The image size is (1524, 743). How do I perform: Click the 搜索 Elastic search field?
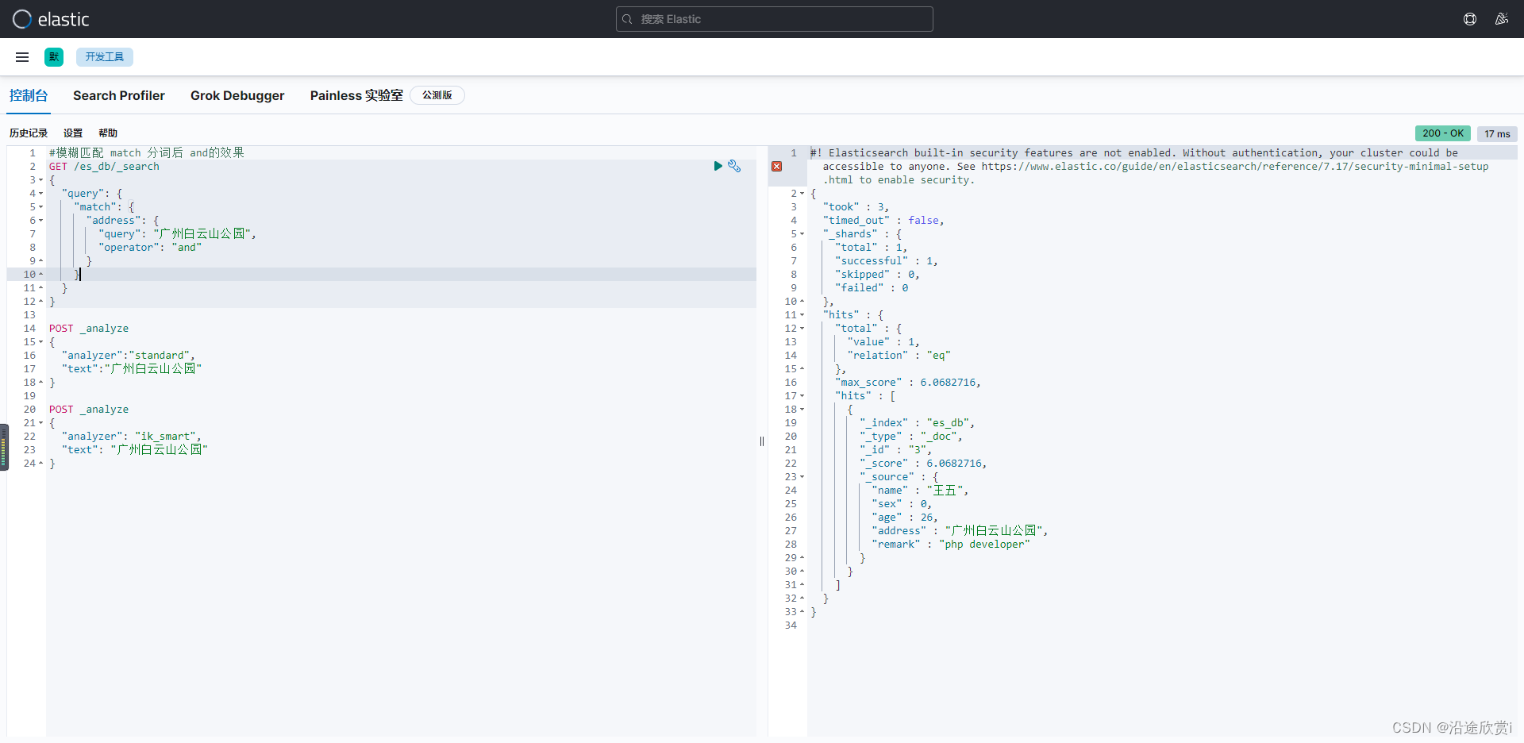point(774,19)
